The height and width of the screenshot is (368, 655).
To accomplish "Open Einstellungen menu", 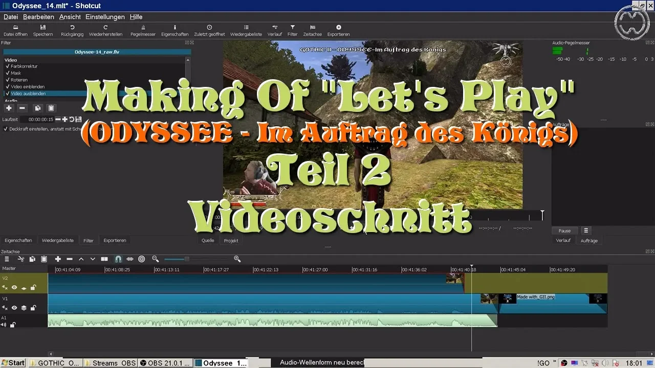I will tap(105, 17).
